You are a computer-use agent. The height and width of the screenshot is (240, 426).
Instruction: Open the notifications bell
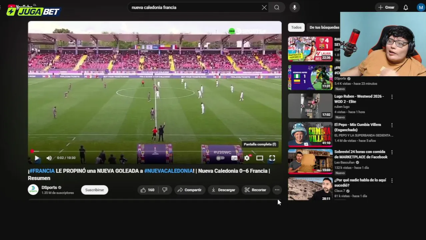[x=406, y=7]
